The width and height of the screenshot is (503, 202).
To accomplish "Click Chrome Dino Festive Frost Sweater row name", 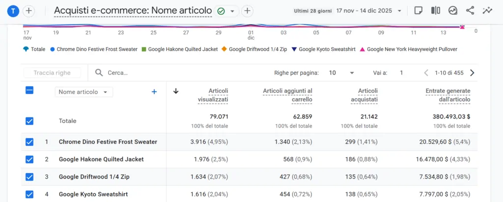I will pos(108,141).
